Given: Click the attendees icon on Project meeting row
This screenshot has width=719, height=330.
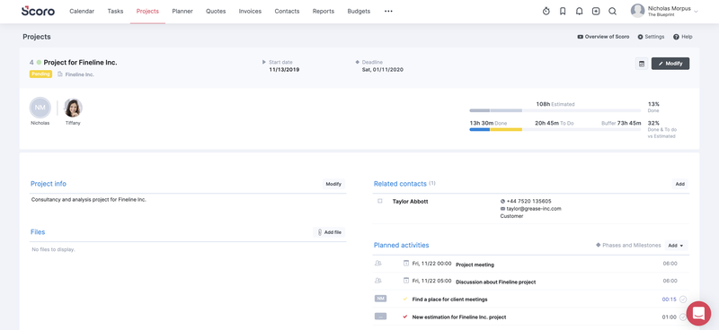Looking at the screenshot, I should (377, 263).
